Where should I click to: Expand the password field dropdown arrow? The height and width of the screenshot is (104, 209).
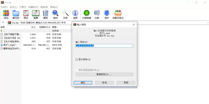point(132,46)
